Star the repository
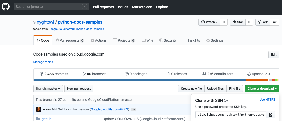This screenshot has height=121, width=282. click(x=238, y=22)
